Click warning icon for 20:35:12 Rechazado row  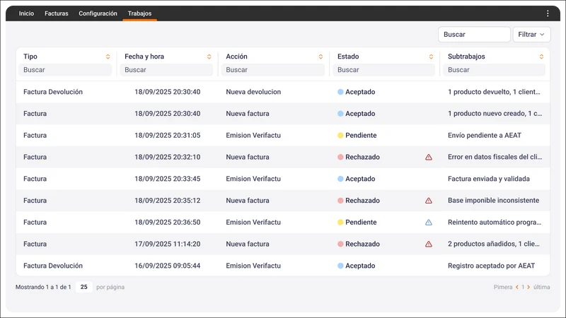click(x=429, y=201)
